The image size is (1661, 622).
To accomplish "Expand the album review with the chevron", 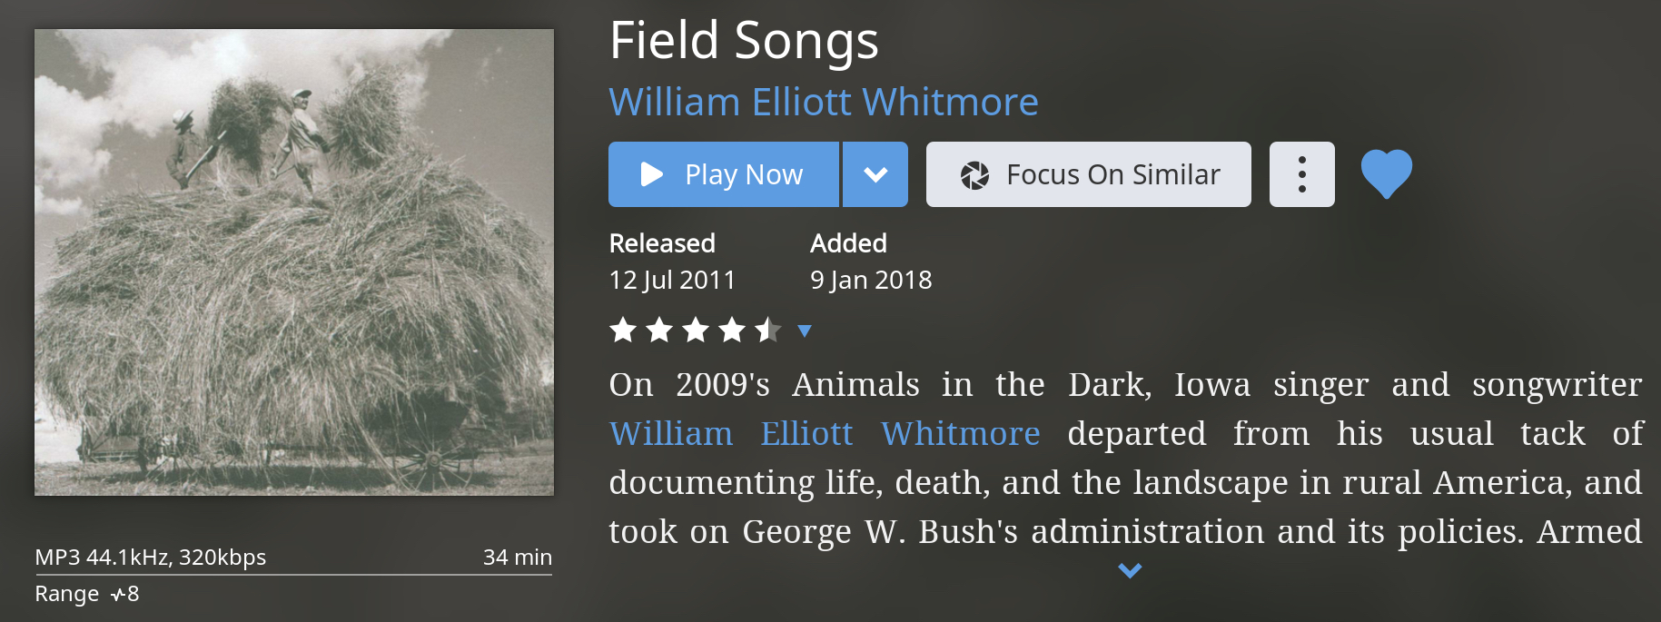I will (1130, 570).
